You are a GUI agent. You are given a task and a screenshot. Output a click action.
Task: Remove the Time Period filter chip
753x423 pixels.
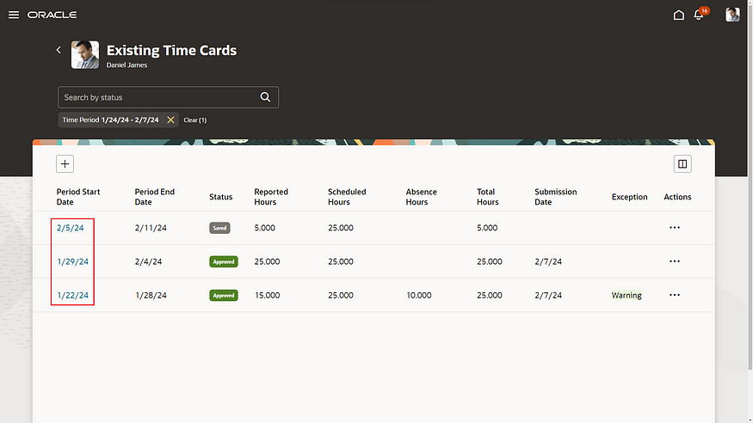(170, 120)
